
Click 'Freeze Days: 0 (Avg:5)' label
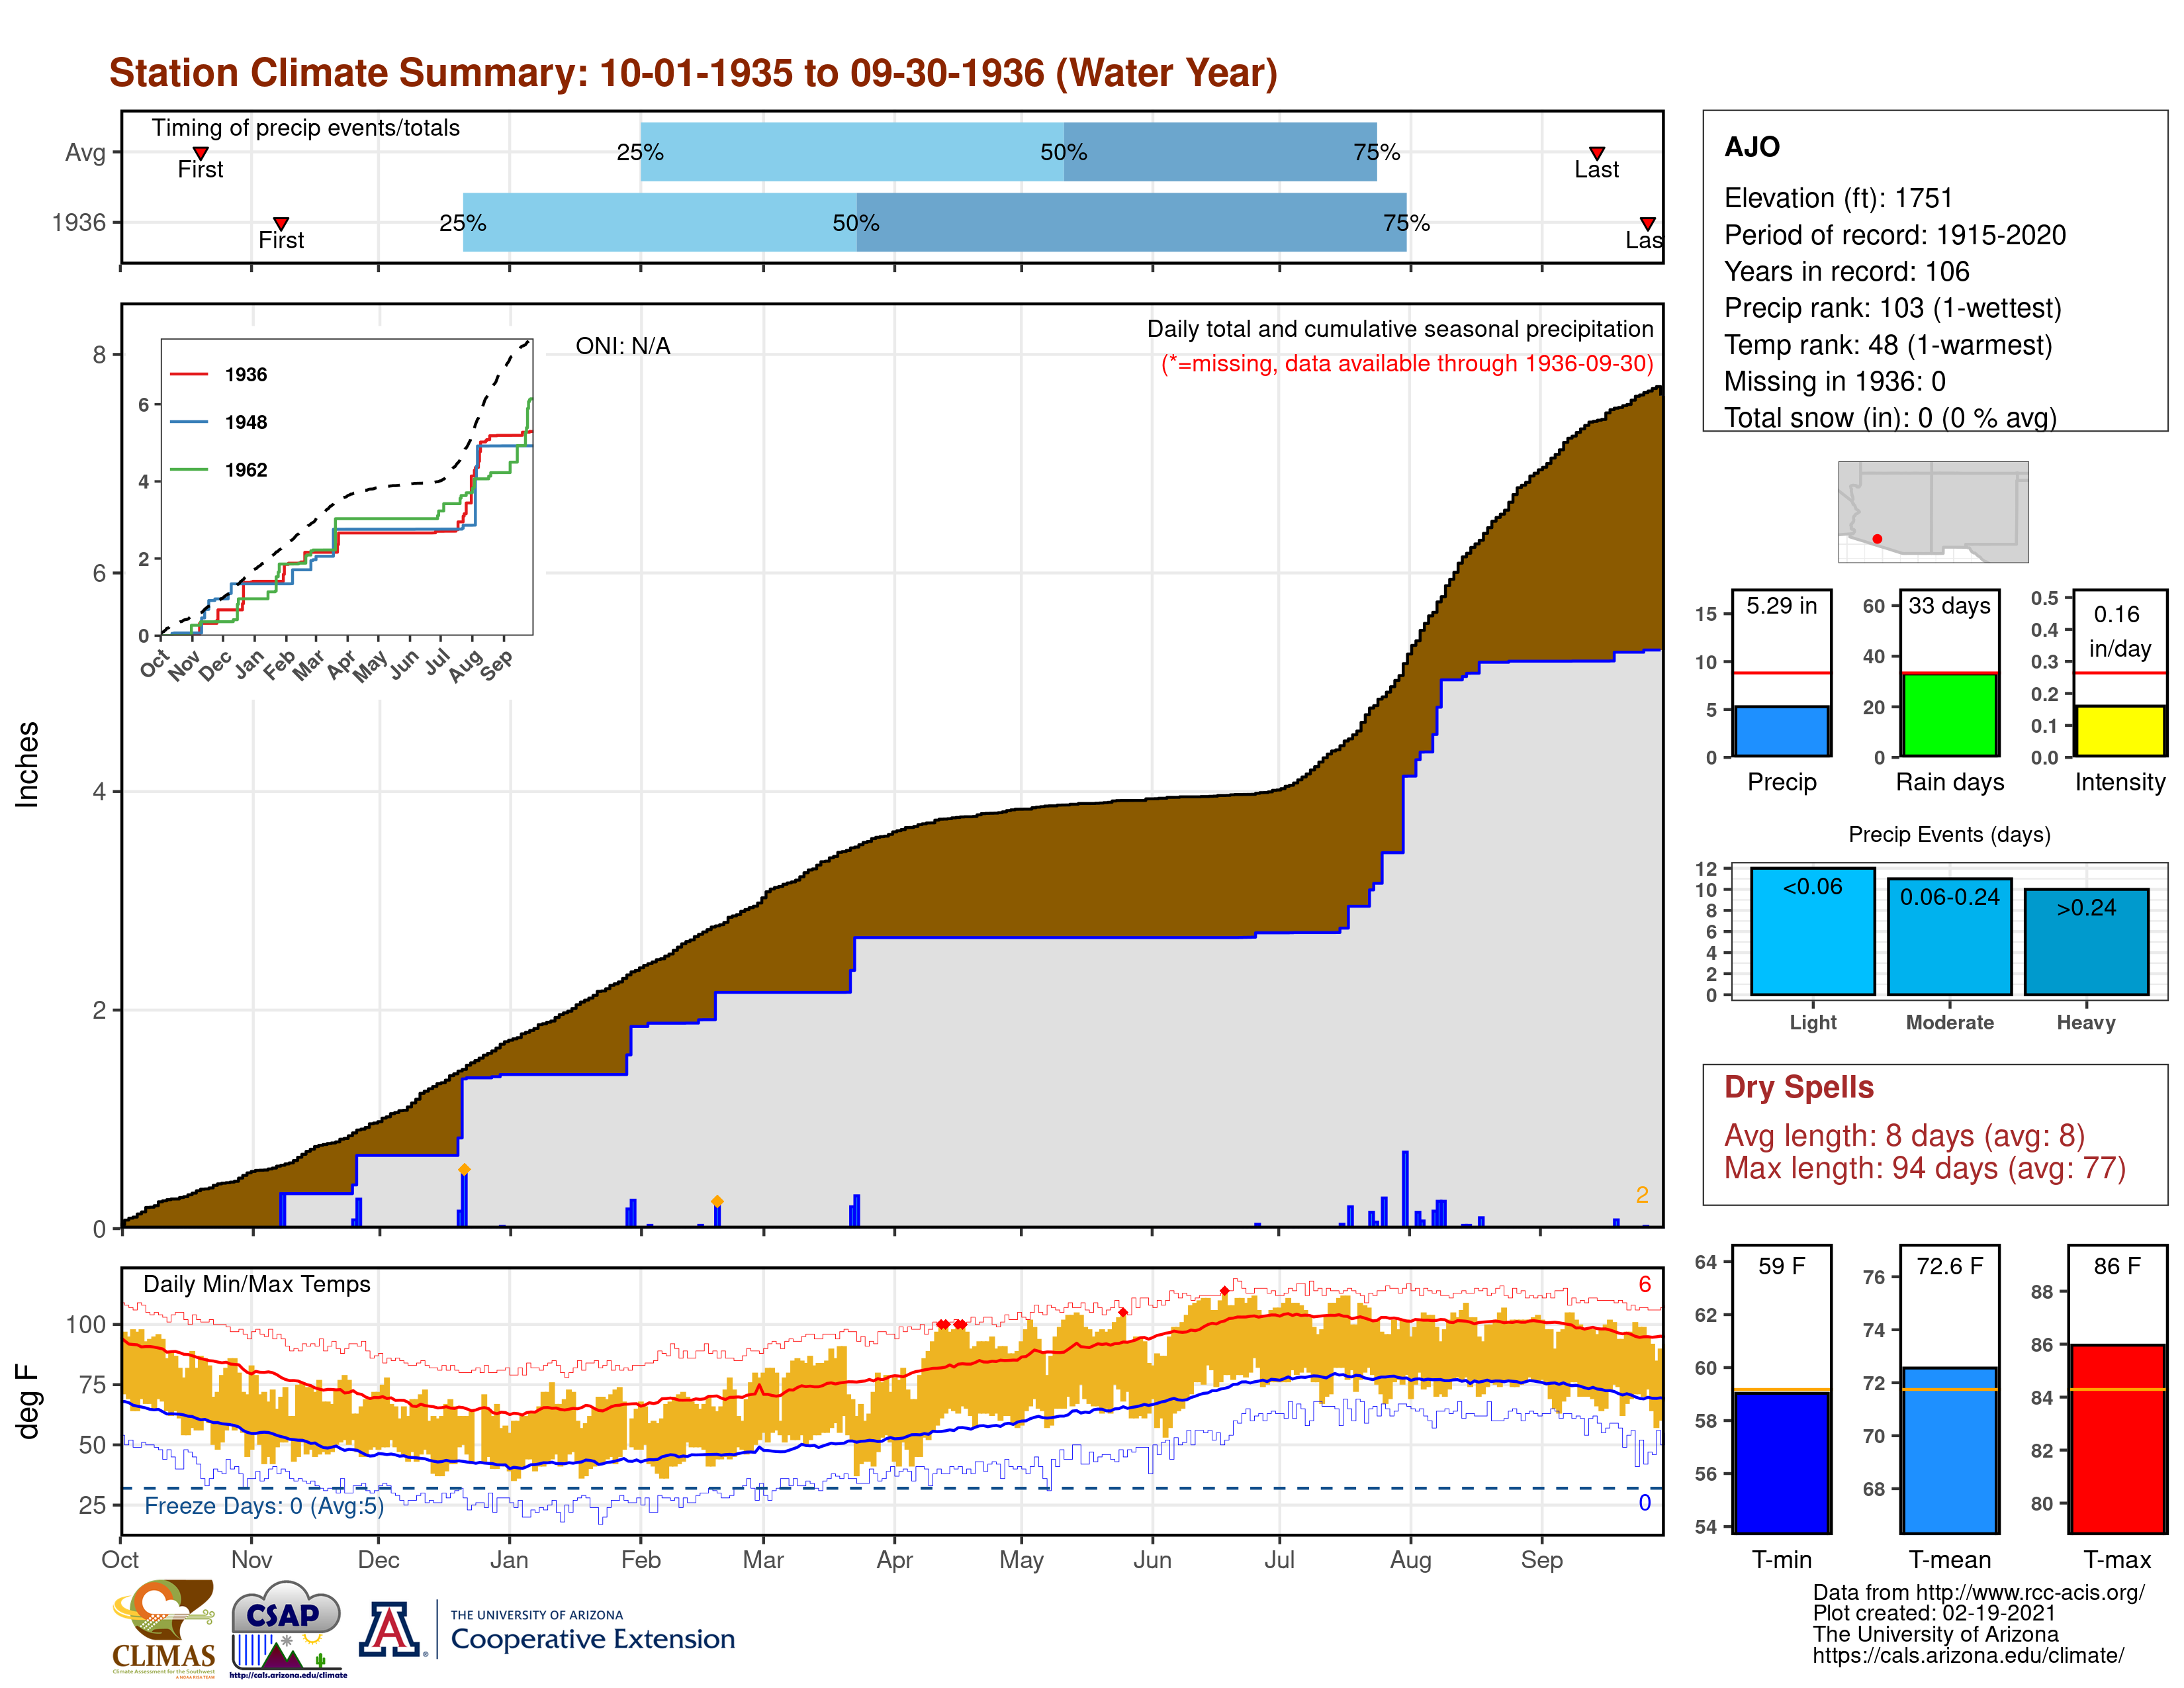click(264, 1506)
